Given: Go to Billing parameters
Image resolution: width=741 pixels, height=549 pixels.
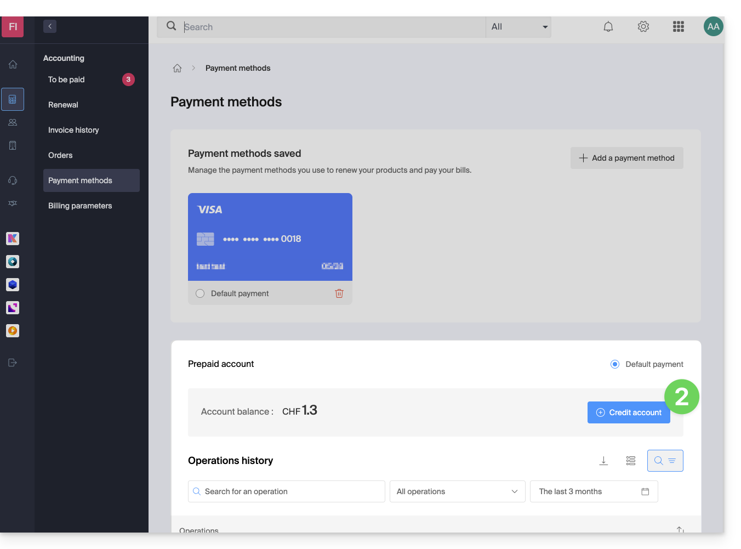Looking at the screenshot, I should tap(80, 206).
